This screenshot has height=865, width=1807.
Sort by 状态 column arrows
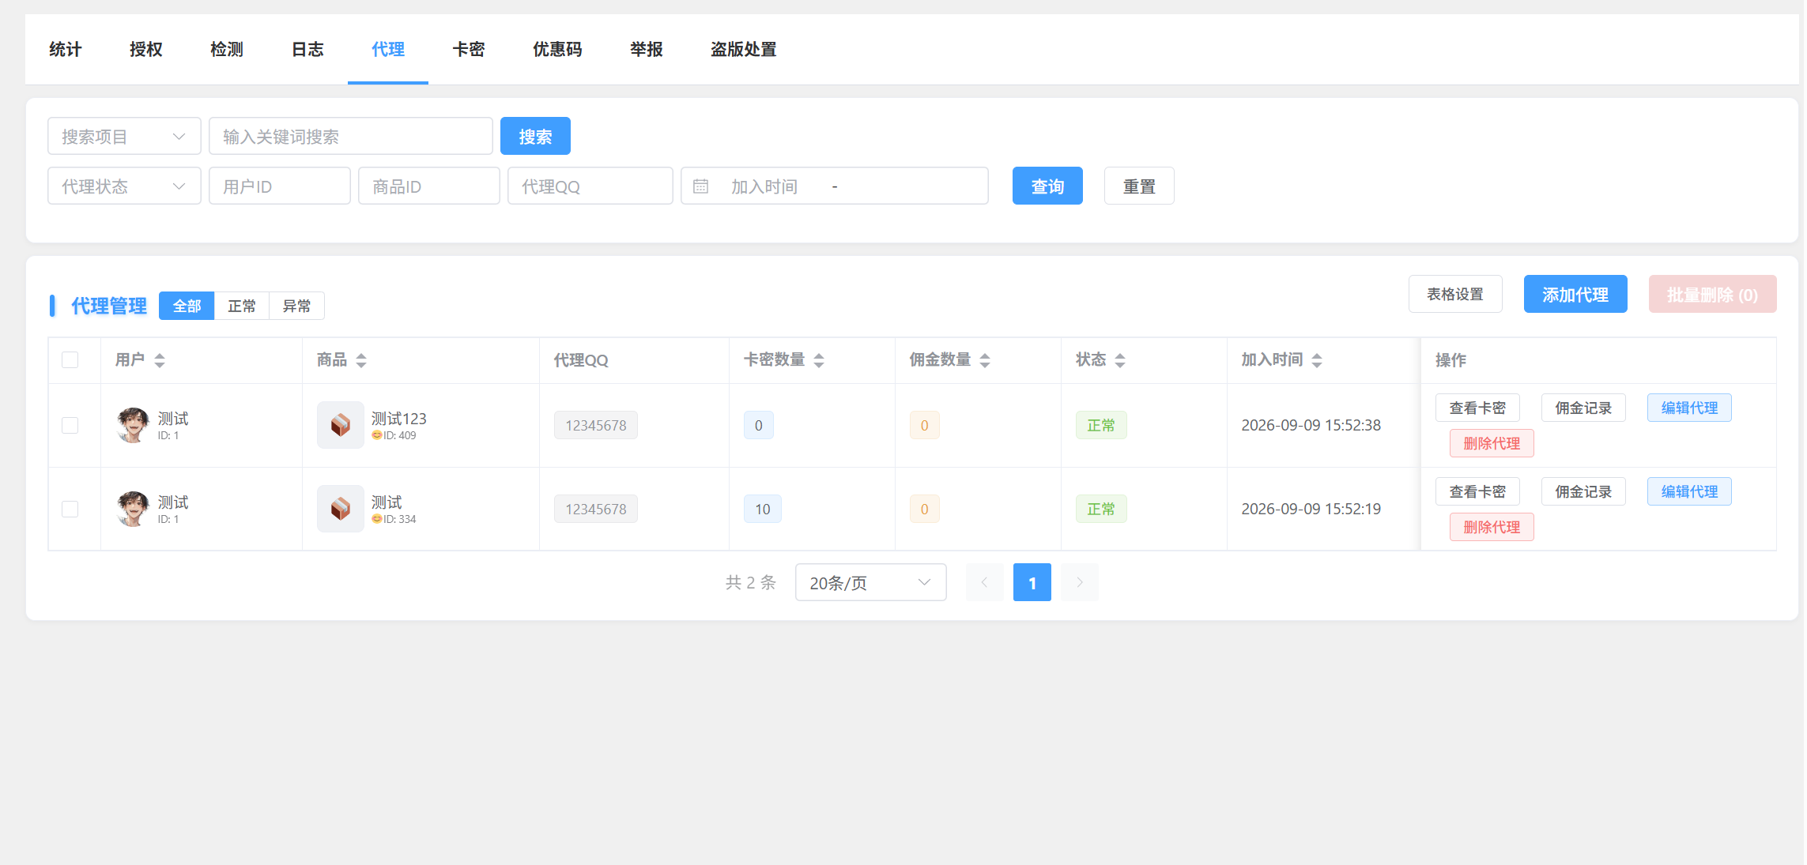[x=1120, y=360]
